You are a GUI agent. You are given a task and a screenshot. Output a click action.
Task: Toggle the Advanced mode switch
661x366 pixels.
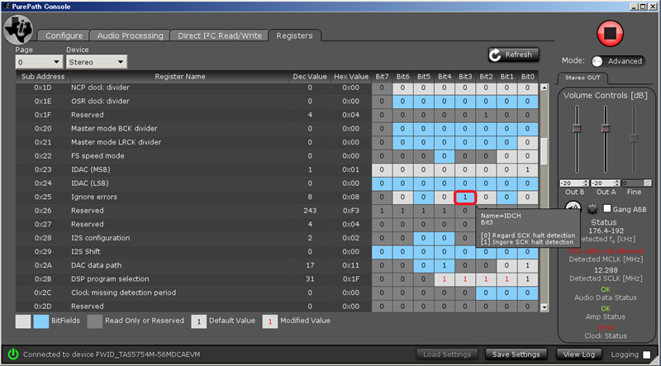point(618,61)
